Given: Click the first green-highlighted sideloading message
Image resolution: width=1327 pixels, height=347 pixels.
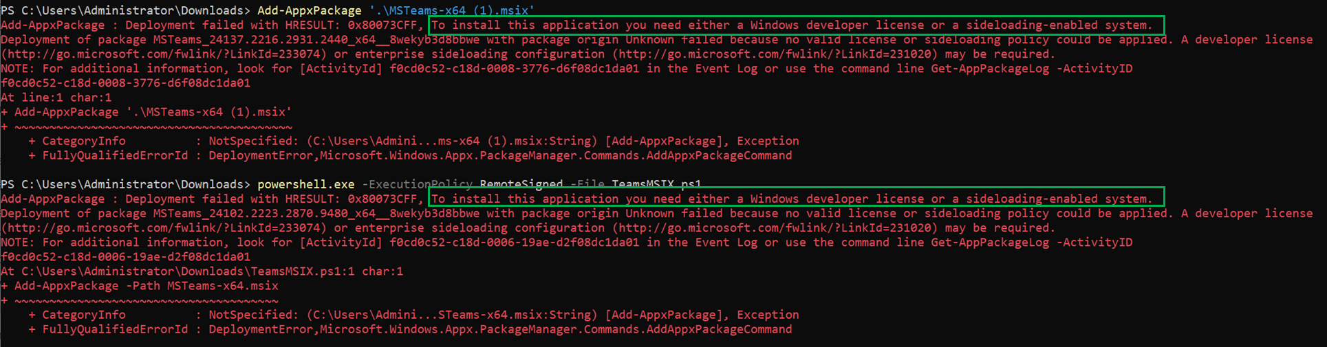Looking at the screenshot, I should 797,25.
